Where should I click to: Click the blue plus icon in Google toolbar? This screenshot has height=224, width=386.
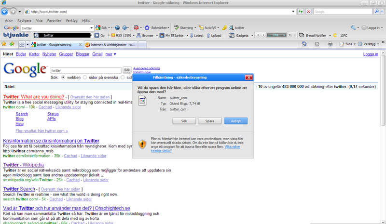click(x=125, y=28)
